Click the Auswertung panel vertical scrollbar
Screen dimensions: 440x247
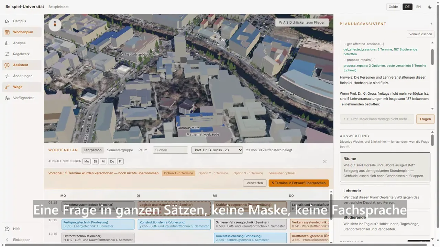click(x=432, y=140)
